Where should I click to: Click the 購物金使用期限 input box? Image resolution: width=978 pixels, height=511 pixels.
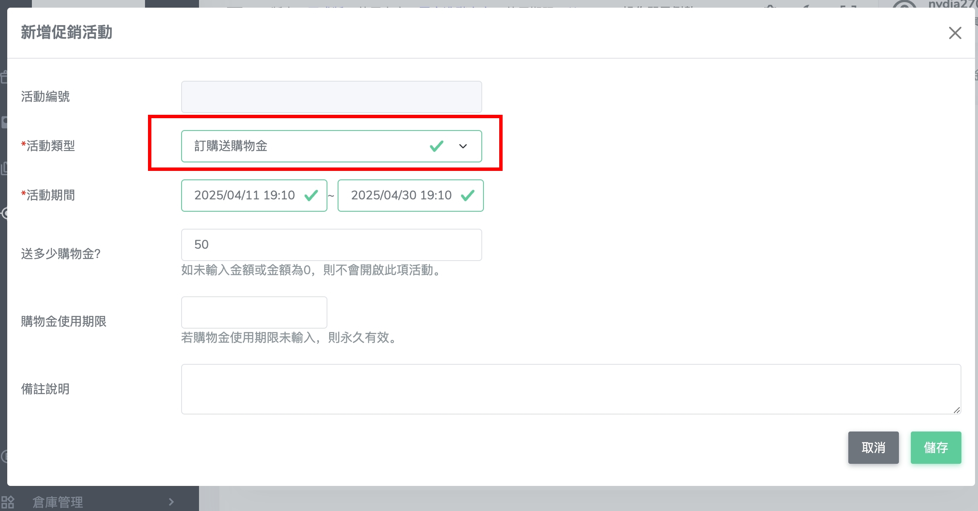click(x=254, y=312)
